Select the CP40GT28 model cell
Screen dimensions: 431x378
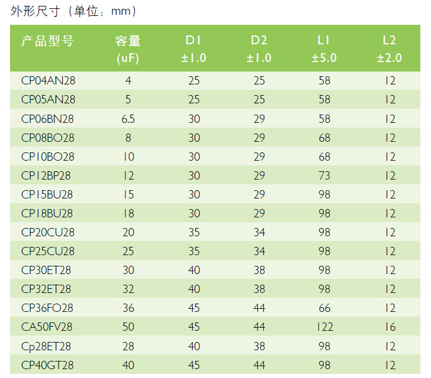point(47,364)
